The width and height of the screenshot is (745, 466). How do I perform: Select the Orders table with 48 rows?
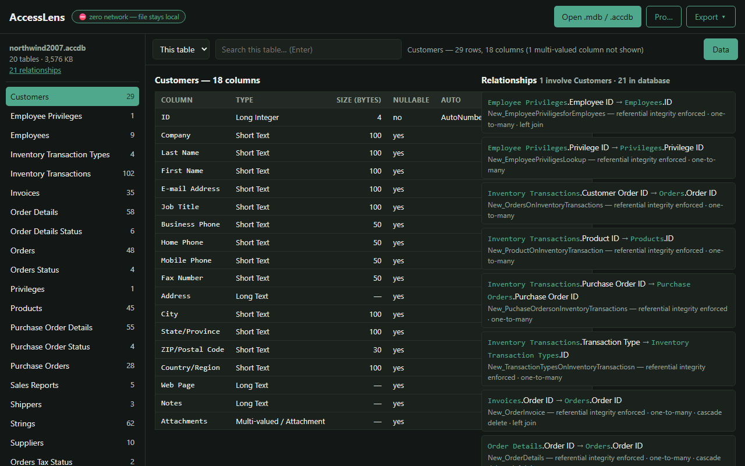(72, 250)
